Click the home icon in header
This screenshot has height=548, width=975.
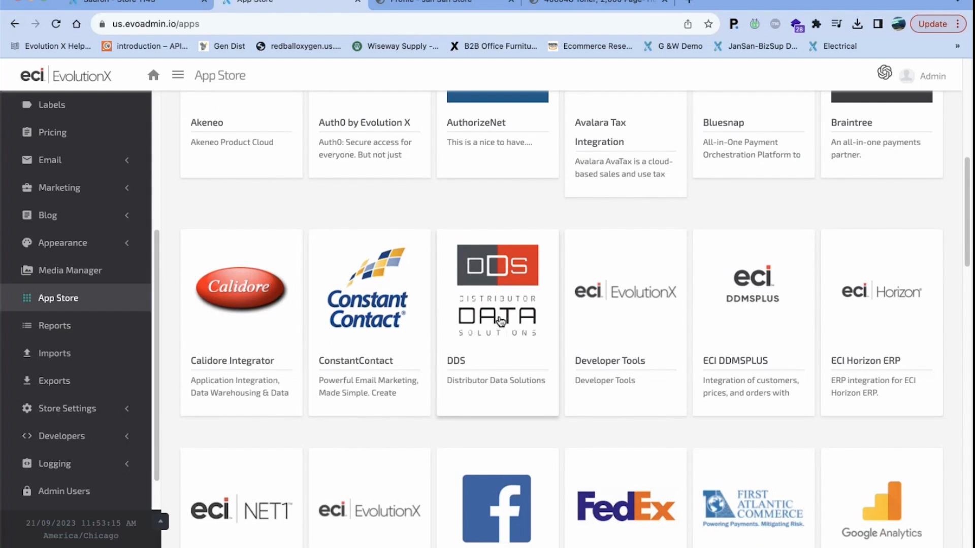pos(153,76)
